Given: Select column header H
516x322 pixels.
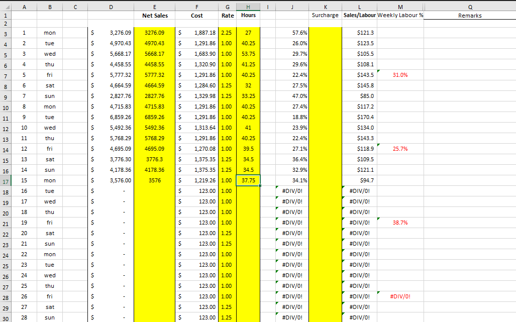Looking at the screenshot, I should (248, 7).
